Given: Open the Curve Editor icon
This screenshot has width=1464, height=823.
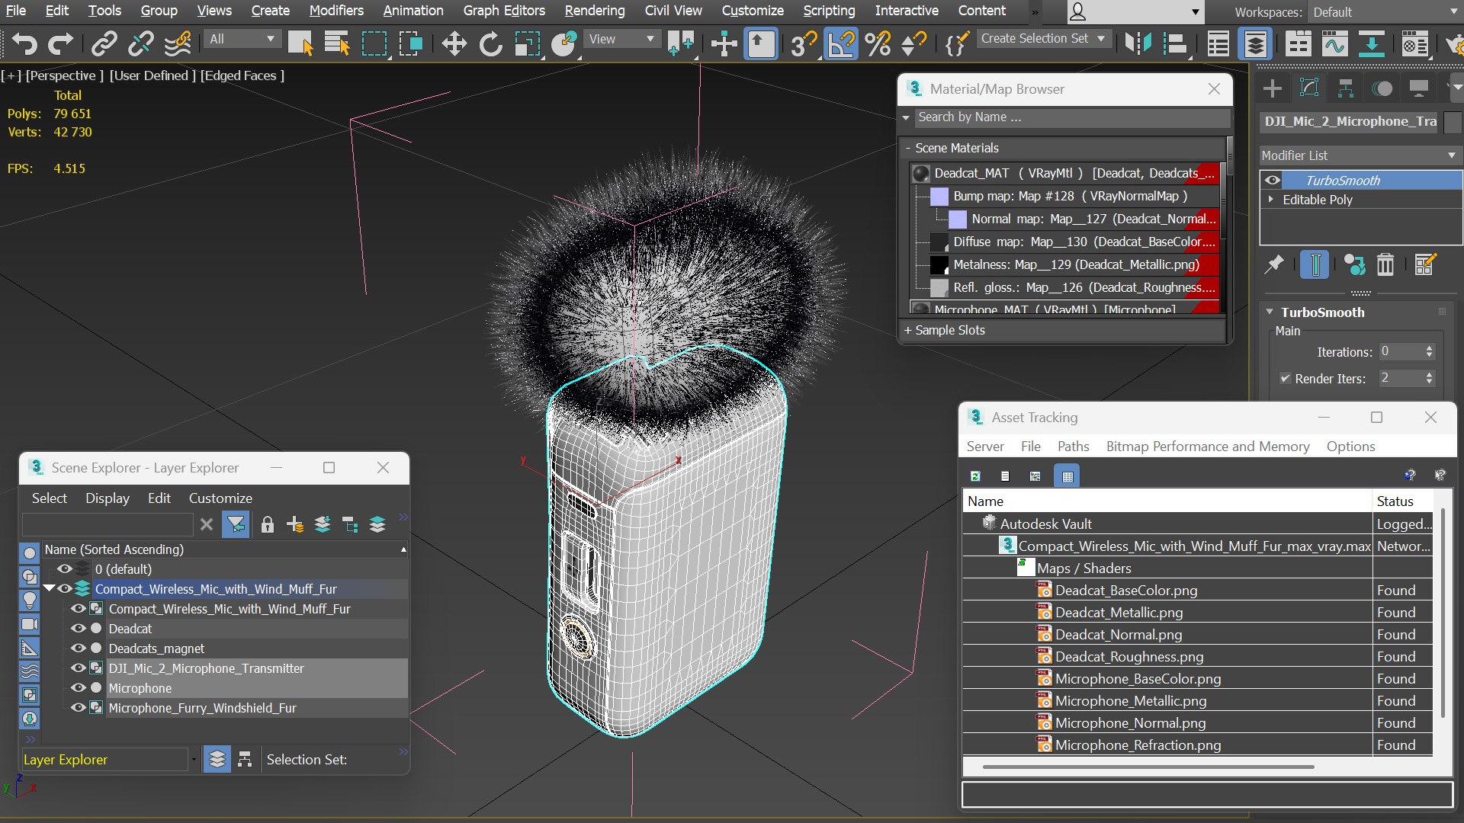Looking at the screenshot, I should point(1334,43).
